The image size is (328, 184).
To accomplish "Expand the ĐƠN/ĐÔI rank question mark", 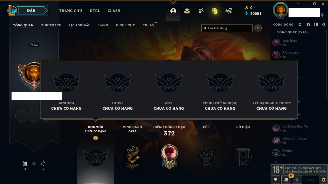I will (96, 138).
